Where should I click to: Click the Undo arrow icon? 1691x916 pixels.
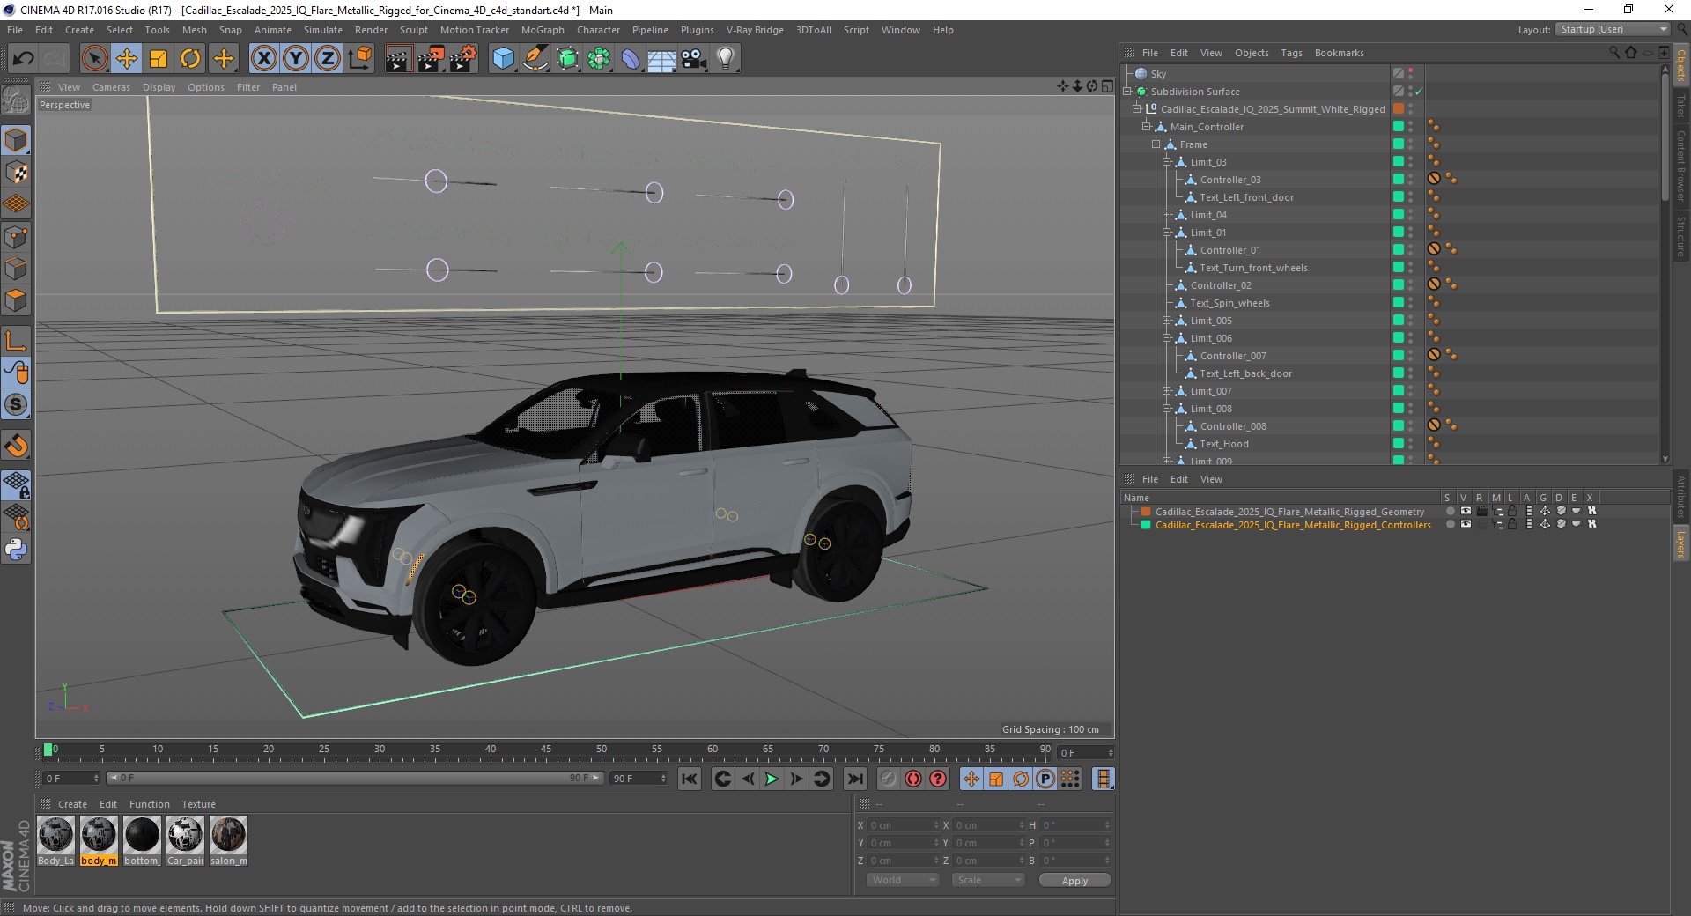coord(23,59)
